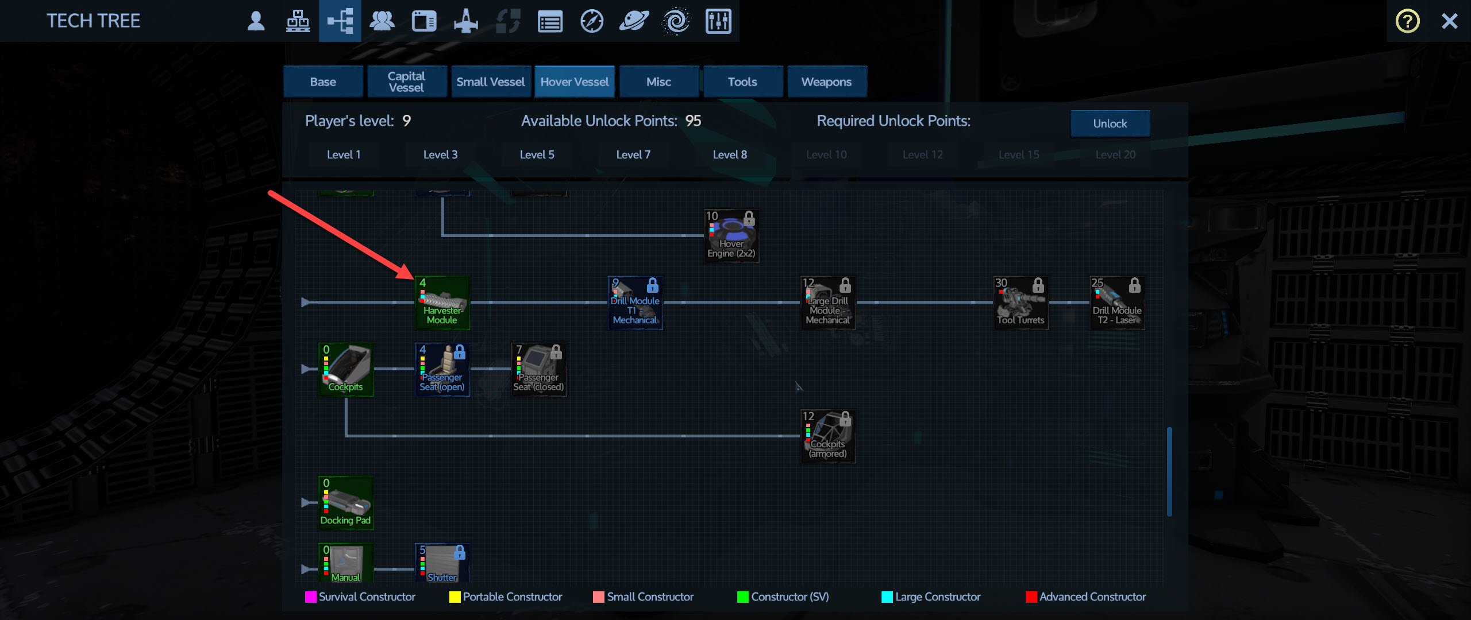Open the player profile icon
The image size is (1471, 620).
tap(256, 21)
